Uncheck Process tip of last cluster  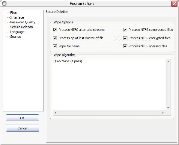(55, 38)
